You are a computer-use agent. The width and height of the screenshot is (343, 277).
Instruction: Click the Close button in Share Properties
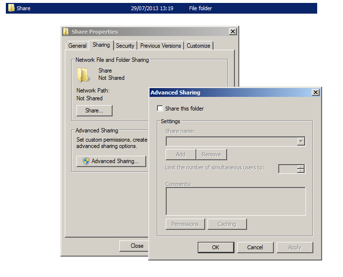(x=137, y=246)
